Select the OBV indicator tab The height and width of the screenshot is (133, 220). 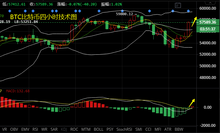point(14,129)
